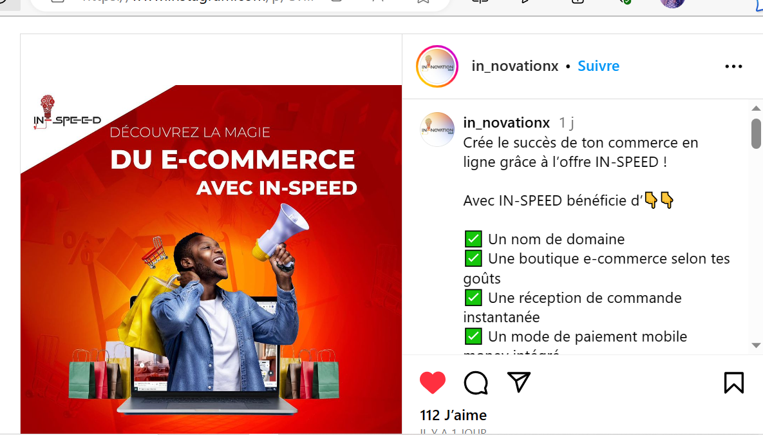Unlike the post with the red heart
The width and height of the screenshot is (763, 435).
pyautogui.click(x=432, y=382)
